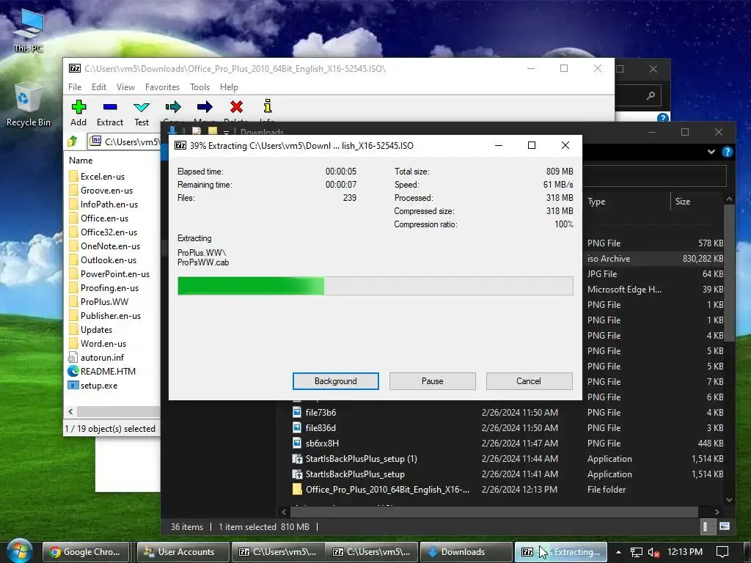Show hidden tray icons arrow
This screenshot has width=751, height=563.
tap(618, 552)
